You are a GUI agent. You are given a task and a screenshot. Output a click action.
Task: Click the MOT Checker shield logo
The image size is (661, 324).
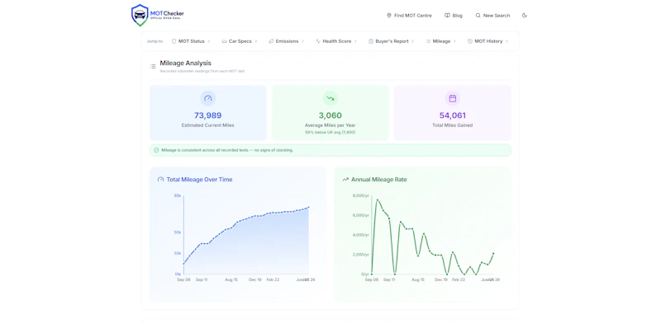140,15
